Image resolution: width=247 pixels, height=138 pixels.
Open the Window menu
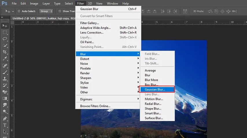coord(113,3)
